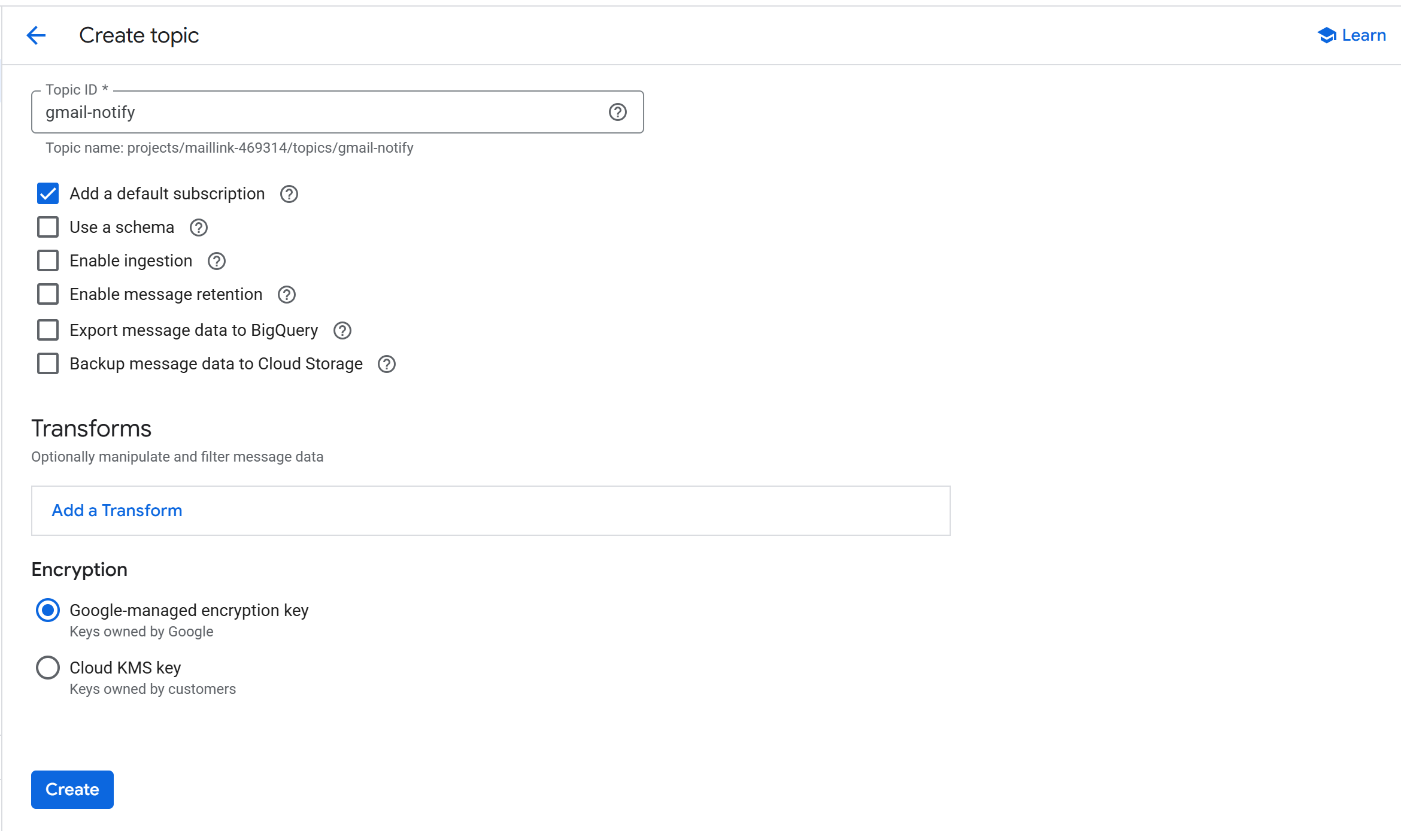
Task: Click help icon next to Use a schema
Action: point(199,228)
